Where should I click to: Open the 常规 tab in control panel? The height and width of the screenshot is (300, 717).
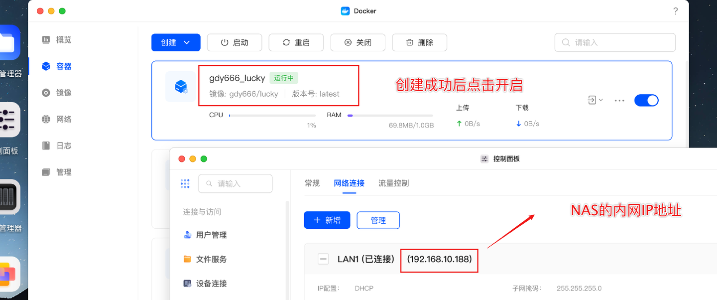312,183
